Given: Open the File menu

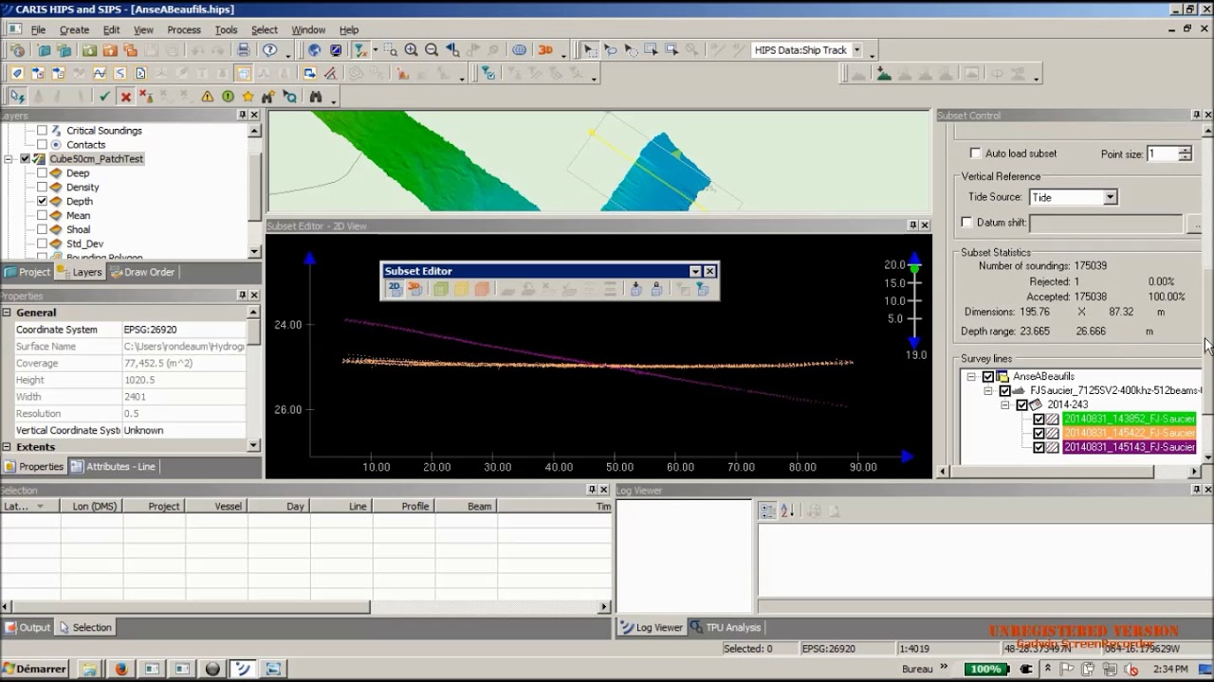Looking at the screenshot, I should click(x=38, y=29).
